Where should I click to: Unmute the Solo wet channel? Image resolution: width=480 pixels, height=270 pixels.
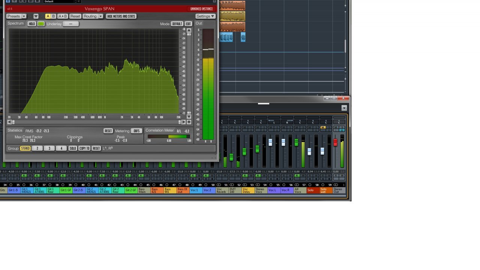coord(322,128)
